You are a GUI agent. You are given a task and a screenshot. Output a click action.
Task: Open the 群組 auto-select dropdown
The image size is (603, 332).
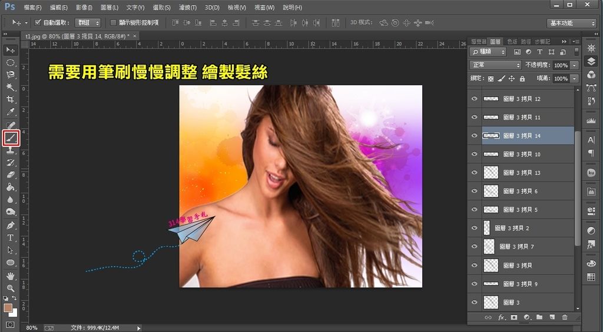click(88, 23)
